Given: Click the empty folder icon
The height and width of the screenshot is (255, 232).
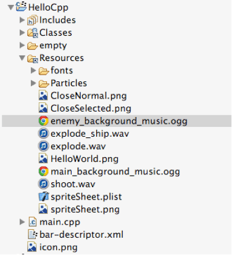Looking at the screenshot, I should [33, 46].
